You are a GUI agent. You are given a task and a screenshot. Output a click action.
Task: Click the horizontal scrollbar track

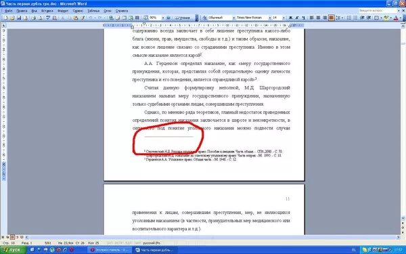coord(212,237)
